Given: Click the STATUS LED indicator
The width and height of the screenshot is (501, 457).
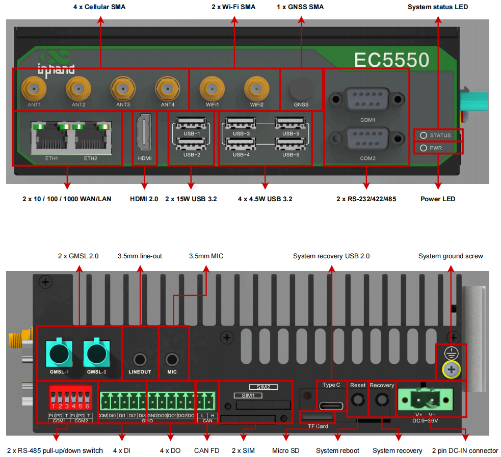Looking at the screenshot, I should coord(423,136).
